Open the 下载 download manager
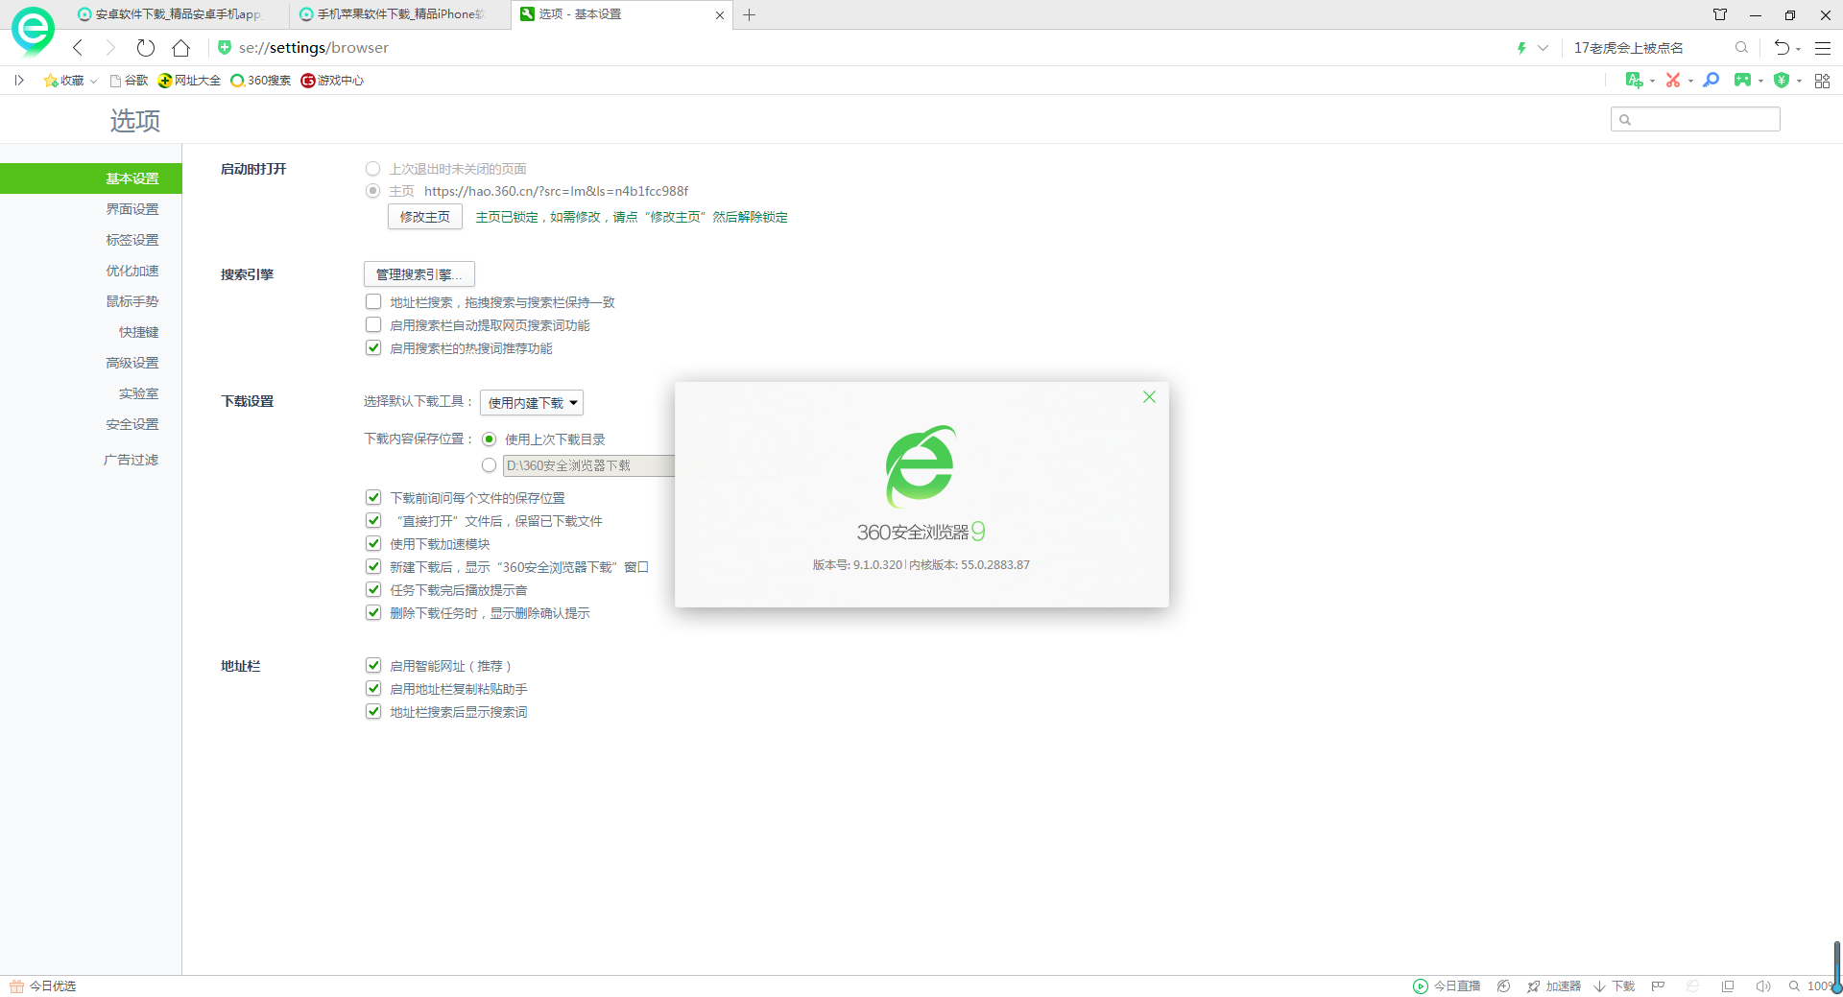Viewport: 1843px width, 997px height. (1614, 986)
